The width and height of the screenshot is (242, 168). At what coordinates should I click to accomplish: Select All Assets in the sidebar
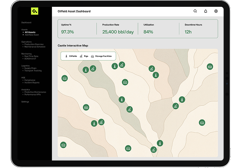30,32
